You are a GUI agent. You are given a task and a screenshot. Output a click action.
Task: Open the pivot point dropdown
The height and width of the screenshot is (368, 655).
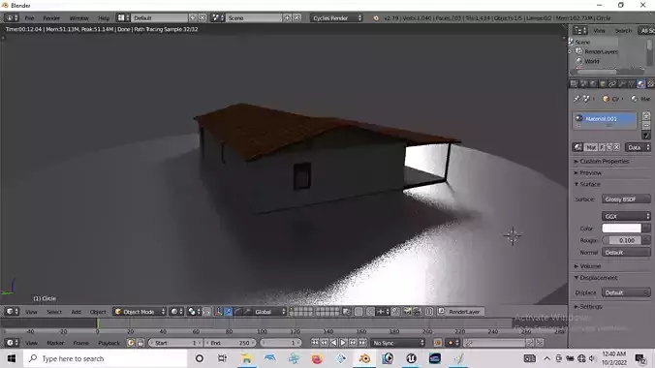tap(194, 312)
